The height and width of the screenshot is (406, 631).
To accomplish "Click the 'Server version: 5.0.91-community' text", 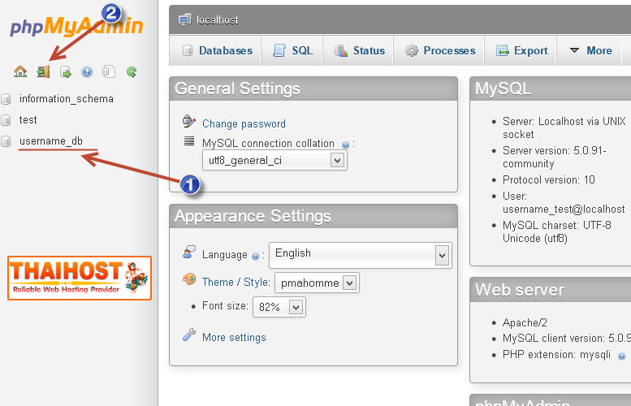I will coord(555,157).
